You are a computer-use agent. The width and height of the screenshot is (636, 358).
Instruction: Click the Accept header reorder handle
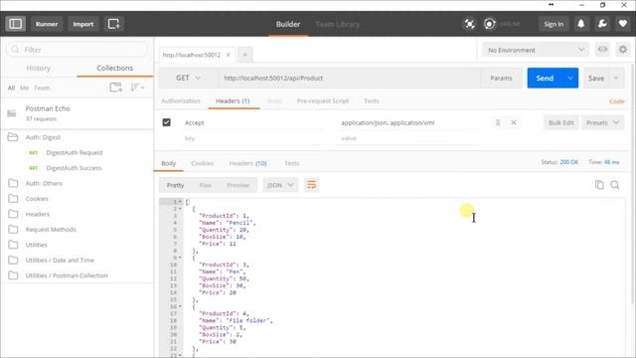pyautogui.click(x=498, y=122)
